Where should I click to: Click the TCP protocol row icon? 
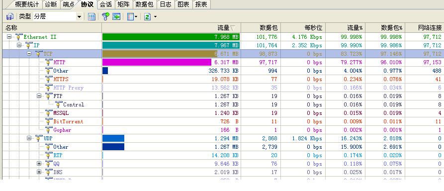point(39,54)
